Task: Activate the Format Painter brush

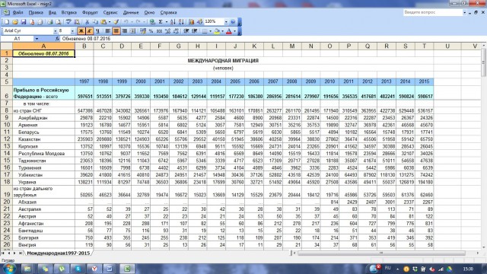Action: click(x=116, y=22)
